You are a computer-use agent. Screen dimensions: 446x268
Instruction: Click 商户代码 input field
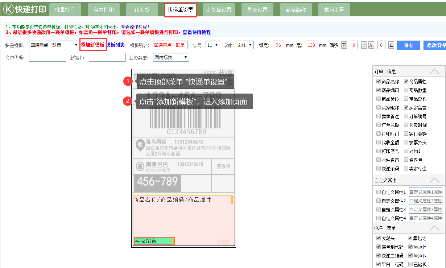pyautogui.click(x=48, y=57)
